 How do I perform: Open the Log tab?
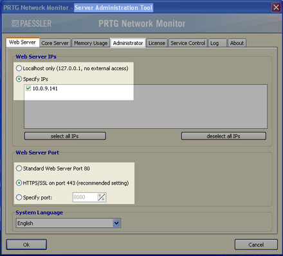tap(217, 43)
